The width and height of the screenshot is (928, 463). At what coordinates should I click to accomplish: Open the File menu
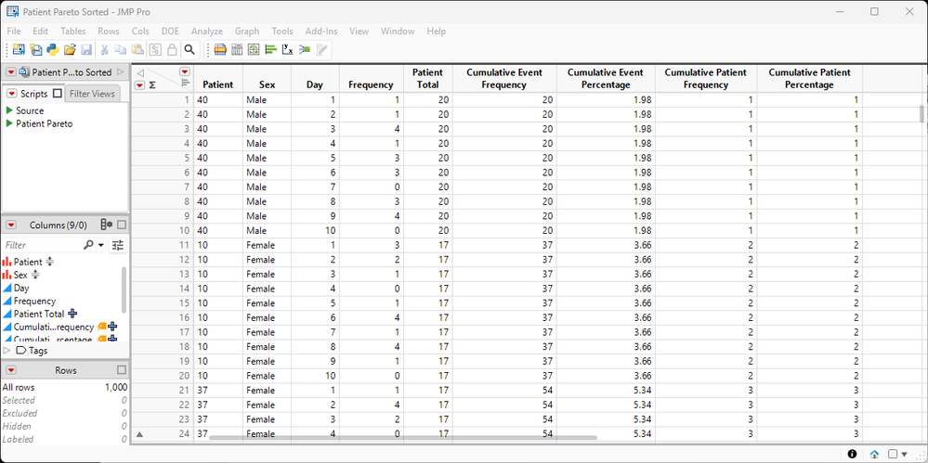tap(14, 31)
